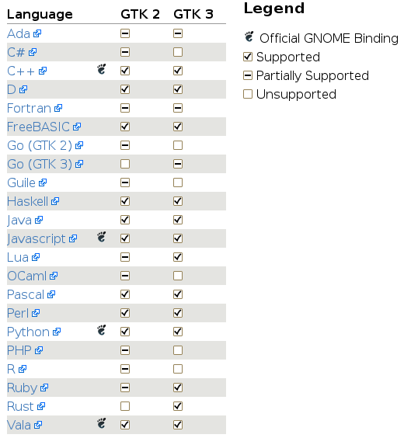Click the GNOME foot icon beside Javascript
Image resolution: width=404 pixels, height=438 pixels.
coord(102,237)
